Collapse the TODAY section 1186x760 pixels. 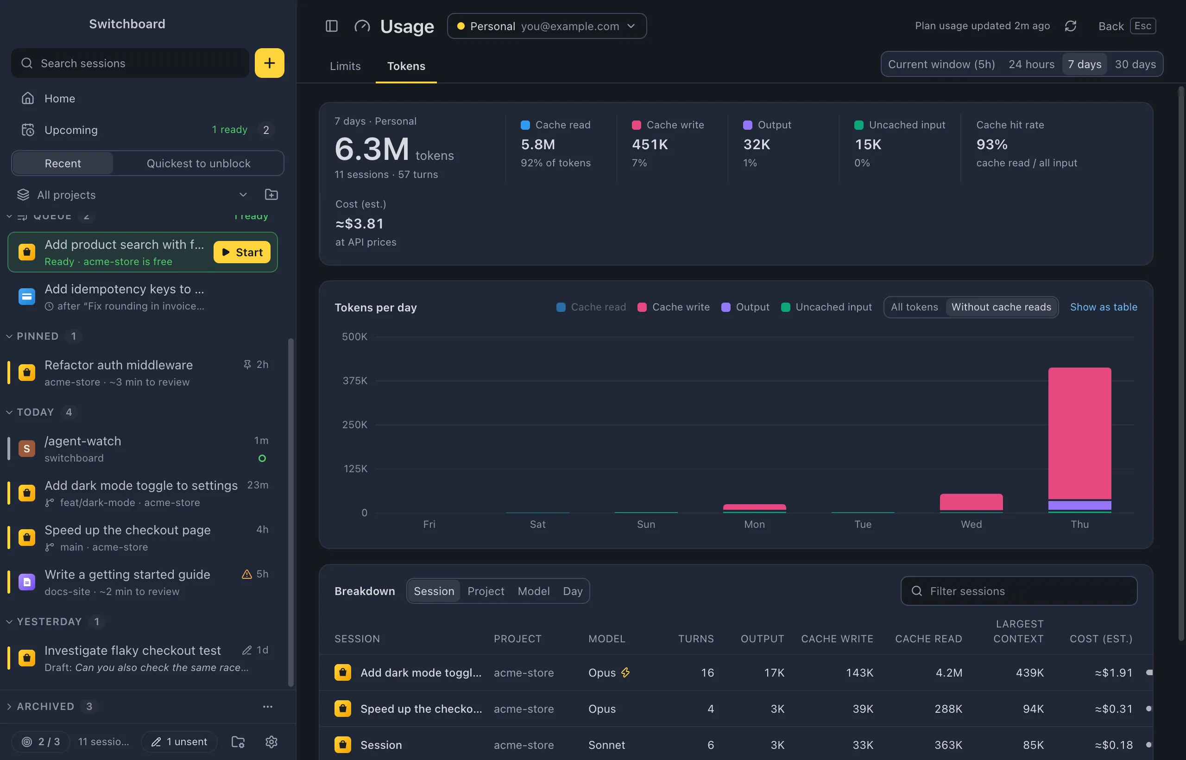click(35, 412)
